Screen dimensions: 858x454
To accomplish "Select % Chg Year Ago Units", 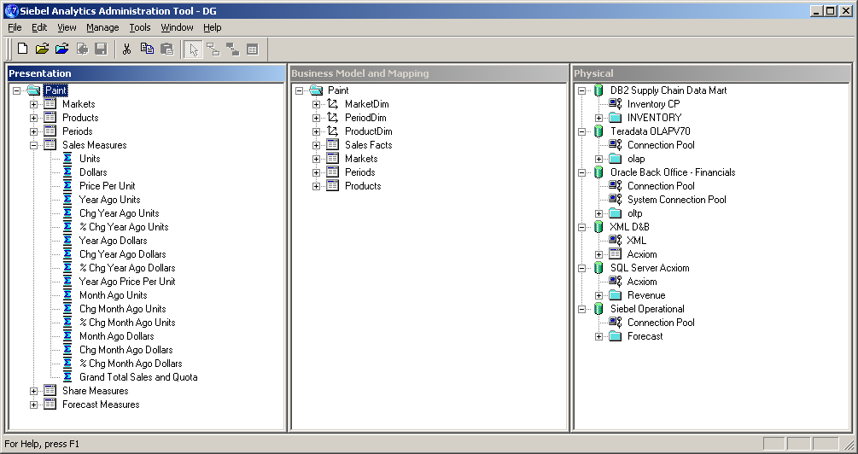I will pyautogui.click(x=124, y=227).
